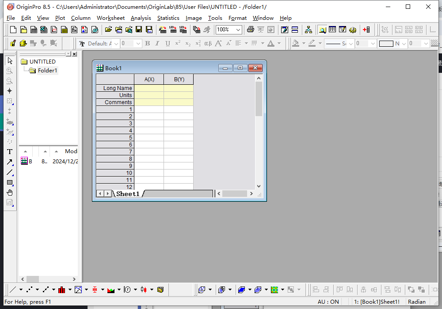Viewport: 442px width, 309px height.
Task: Create a new project from the toolbar
Action: [13, 30]
